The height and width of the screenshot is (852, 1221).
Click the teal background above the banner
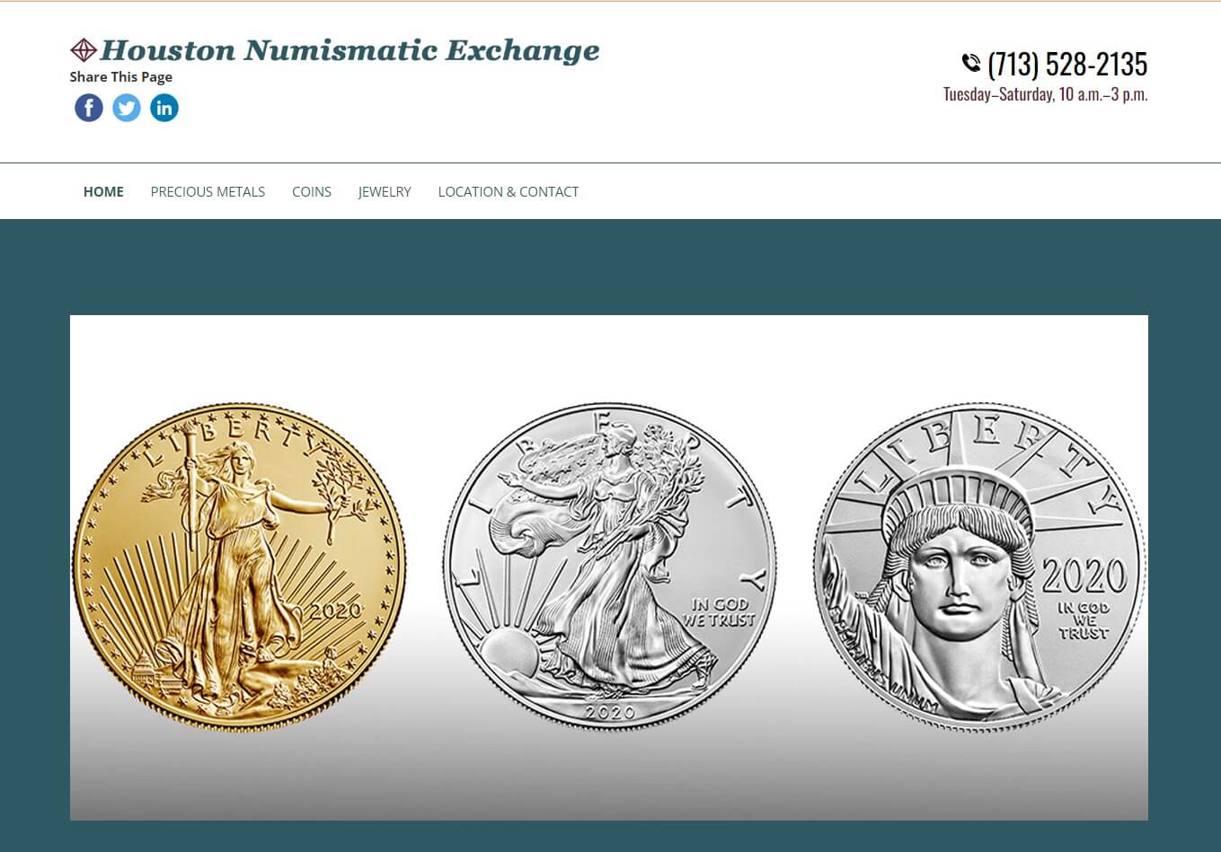(x=610, y=267)
